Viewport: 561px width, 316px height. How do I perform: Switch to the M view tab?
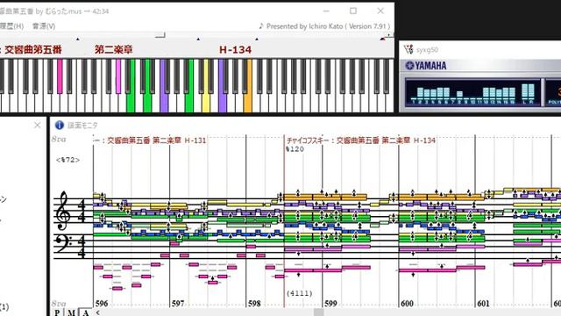click(x=71, y=312)
